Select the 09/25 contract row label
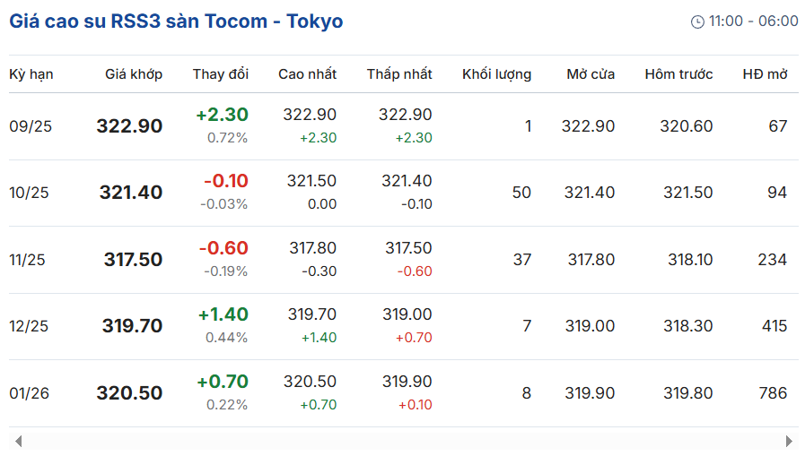The image size is (805, 456). pyautogui.click(x=31, y=126)
